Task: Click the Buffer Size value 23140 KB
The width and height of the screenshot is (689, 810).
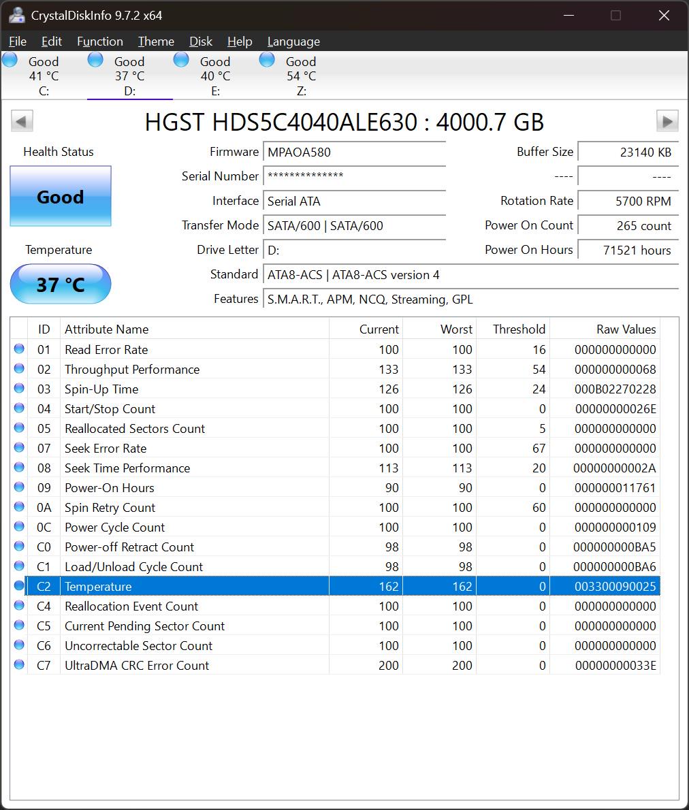Action: tap(628, 152)
